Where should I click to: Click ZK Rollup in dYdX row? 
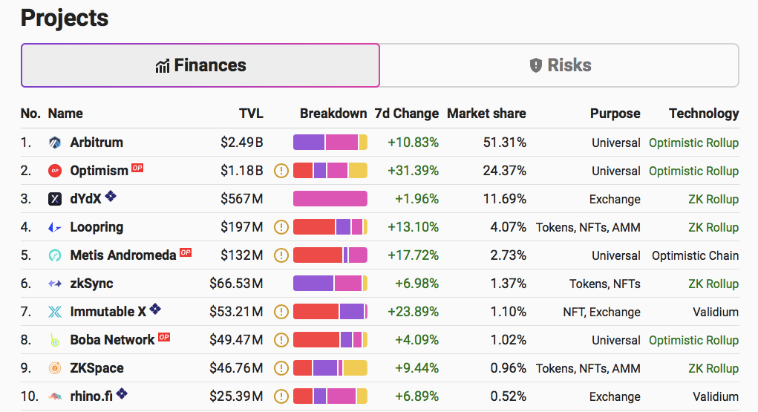point(713,199)
